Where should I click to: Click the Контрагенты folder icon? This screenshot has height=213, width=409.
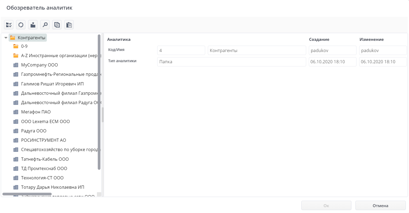click(x=13, y=38)
